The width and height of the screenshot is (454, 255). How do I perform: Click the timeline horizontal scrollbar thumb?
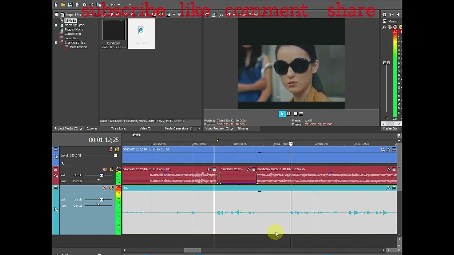pos(192,250)
